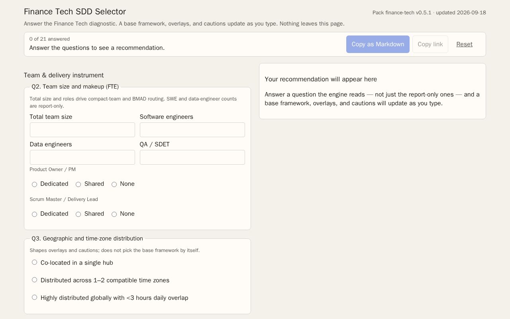510x319 pixels.
Task: Choose Dedicated for Scrum Master / Delivery Lead
Action: tap(35, 214)
